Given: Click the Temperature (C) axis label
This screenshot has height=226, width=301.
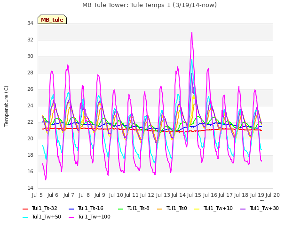Looking at the screenshot, I should 6,106.
